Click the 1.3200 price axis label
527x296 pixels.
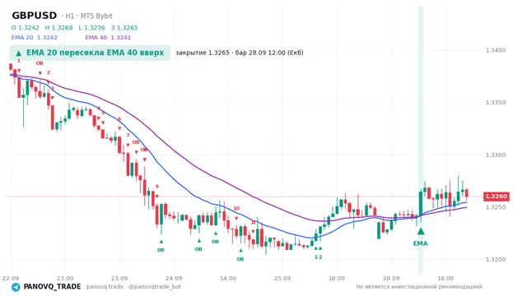click(x=496, y=260)
